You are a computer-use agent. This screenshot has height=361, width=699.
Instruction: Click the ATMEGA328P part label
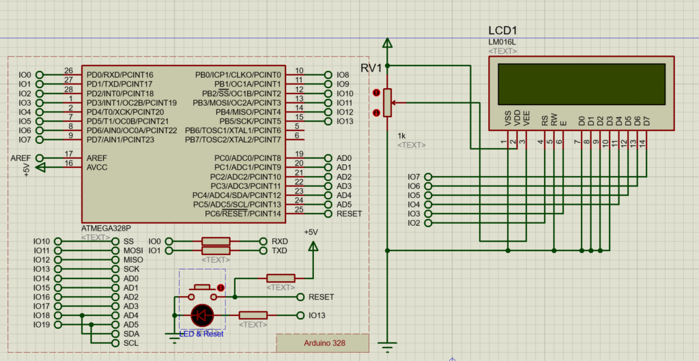(x=106, y=228)
